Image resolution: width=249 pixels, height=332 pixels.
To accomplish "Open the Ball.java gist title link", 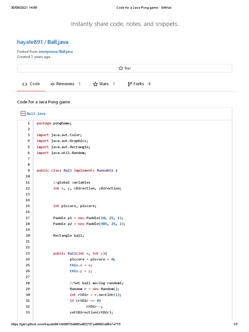I will pyautogui.click(x=58, y=42).
